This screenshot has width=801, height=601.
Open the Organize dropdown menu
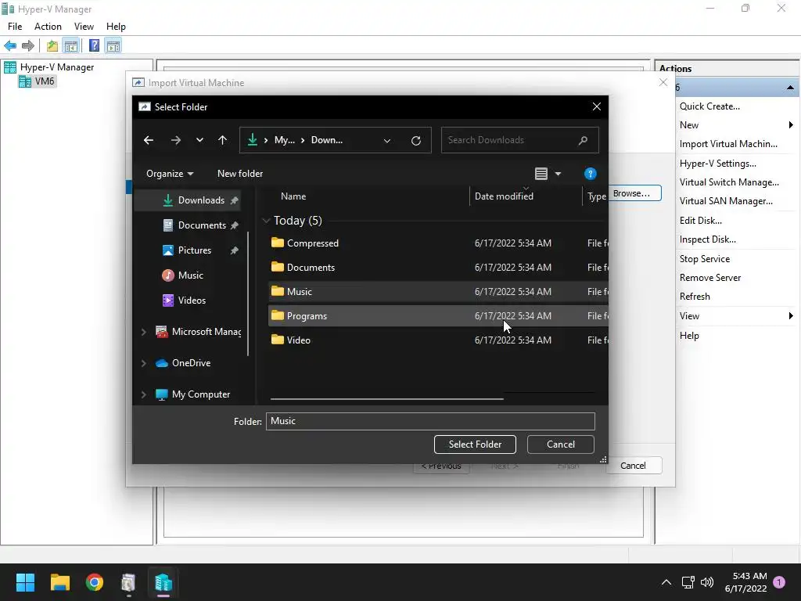170,174
